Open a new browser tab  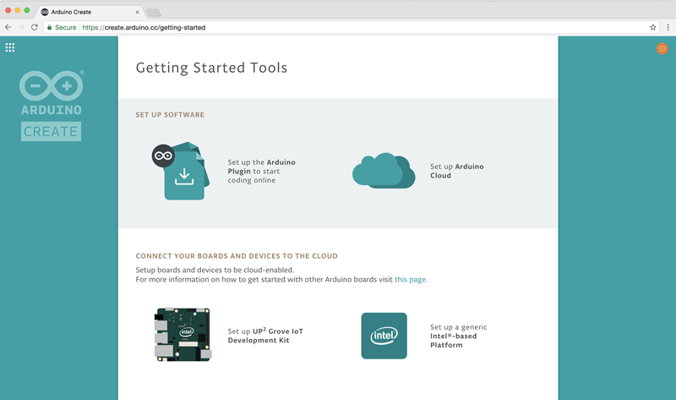(153, 13)
